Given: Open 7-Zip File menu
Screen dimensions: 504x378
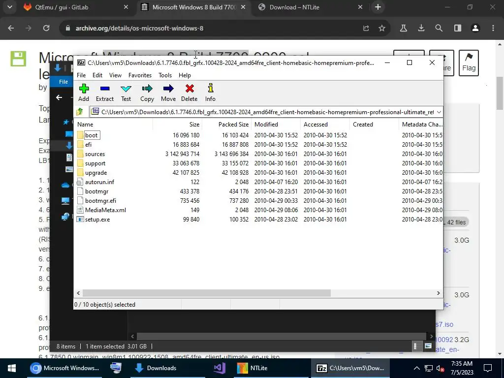Looking at the screenshot, I should tap(81, 75).
